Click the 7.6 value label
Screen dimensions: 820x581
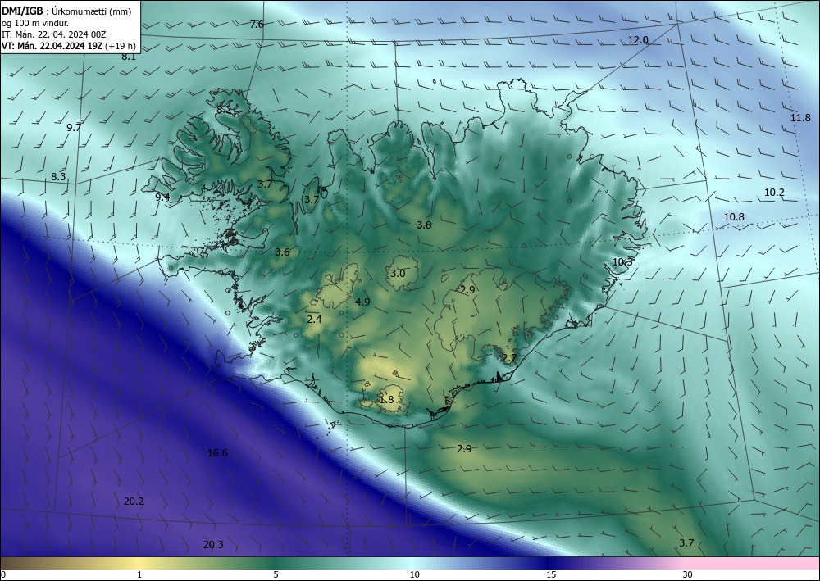[257, 24]
